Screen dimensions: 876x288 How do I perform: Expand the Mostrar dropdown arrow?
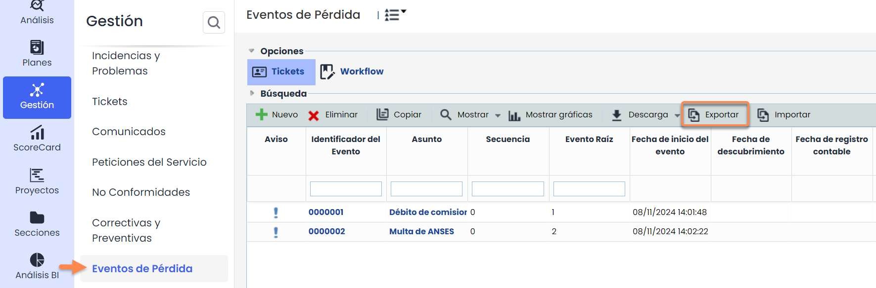498,115
